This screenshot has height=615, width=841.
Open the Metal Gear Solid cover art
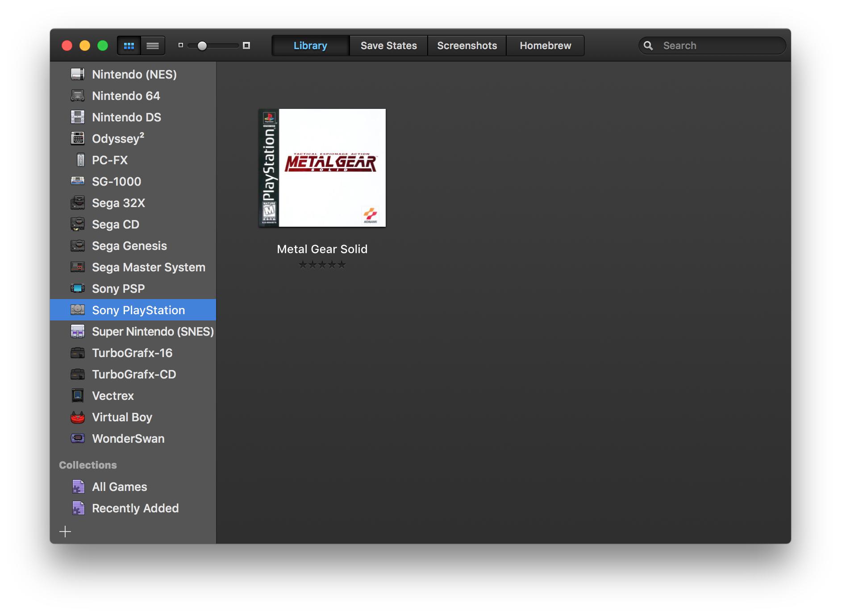coord(321,167)
